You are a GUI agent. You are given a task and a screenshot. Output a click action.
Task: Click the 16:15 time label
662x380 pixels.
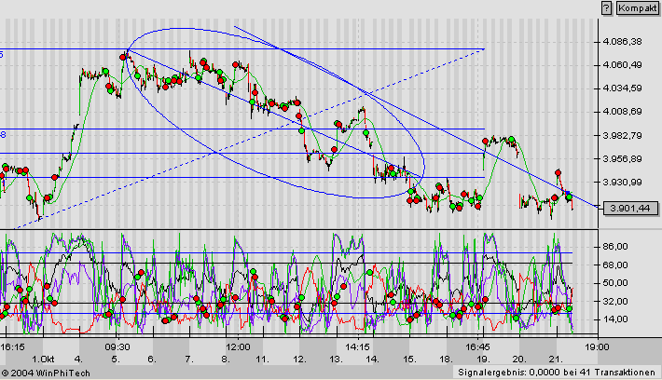(x=12, y=347)
